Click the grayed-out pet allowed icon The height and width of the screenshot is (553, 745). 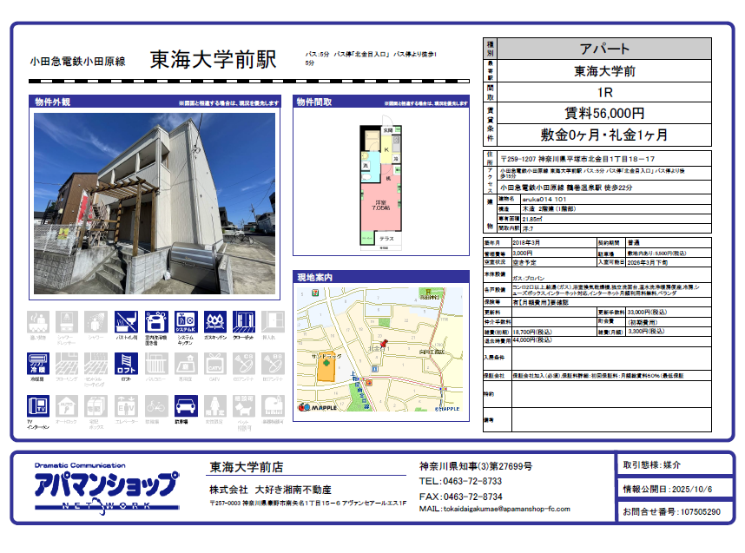coord(244,406)
